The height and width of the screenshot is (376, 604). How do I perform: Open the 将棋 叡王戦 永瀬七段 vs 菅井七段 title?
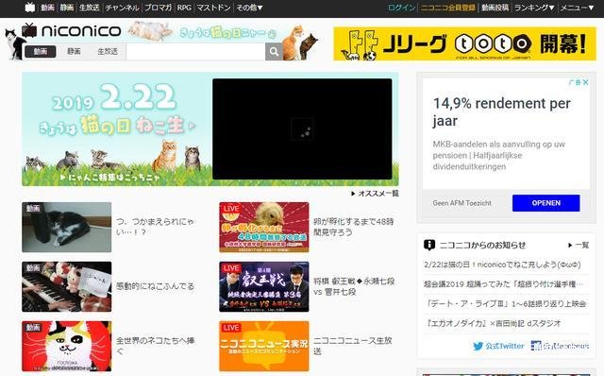tap(354, 286)
